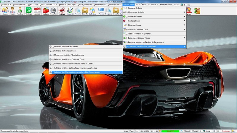Open the Suporte toolbar icon
Screen dimensions: 237x133
click(189, 11)
